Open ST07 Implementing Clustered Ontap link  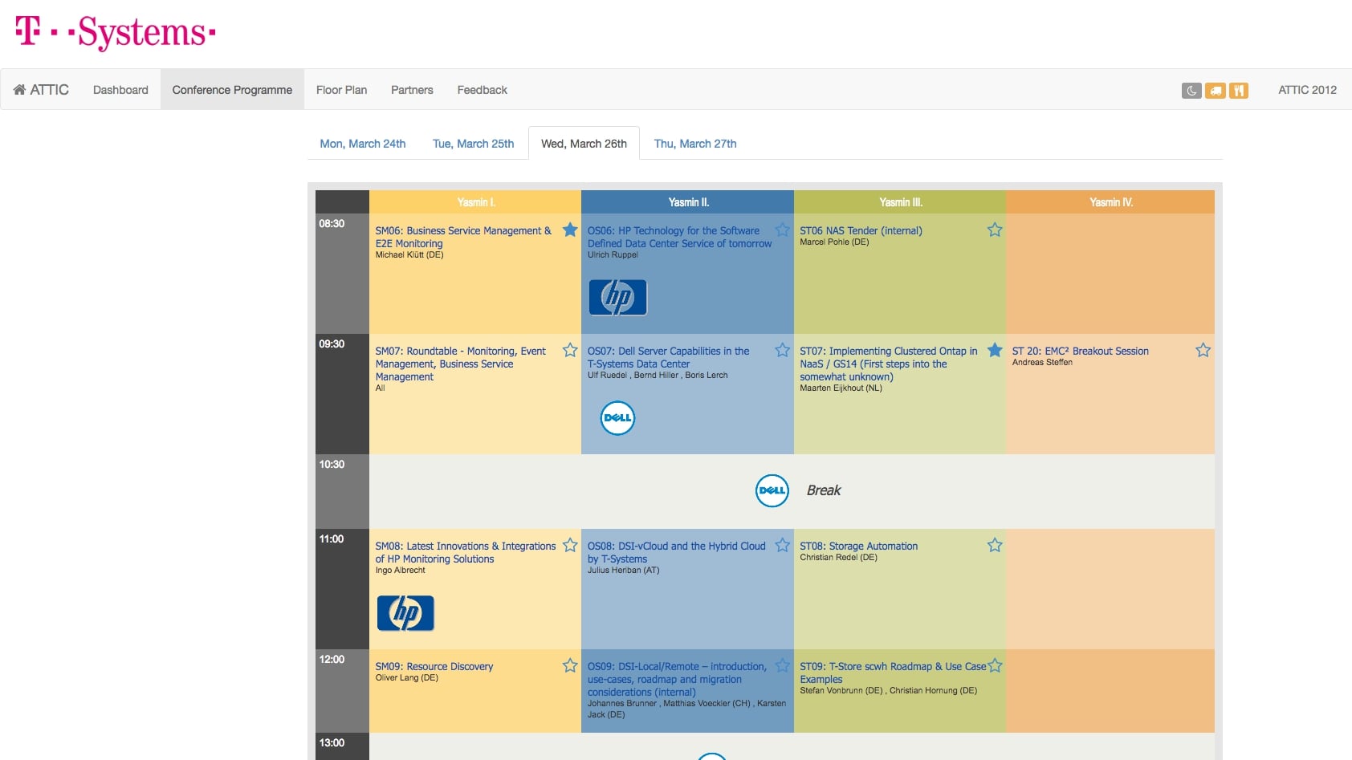(889, 364)
